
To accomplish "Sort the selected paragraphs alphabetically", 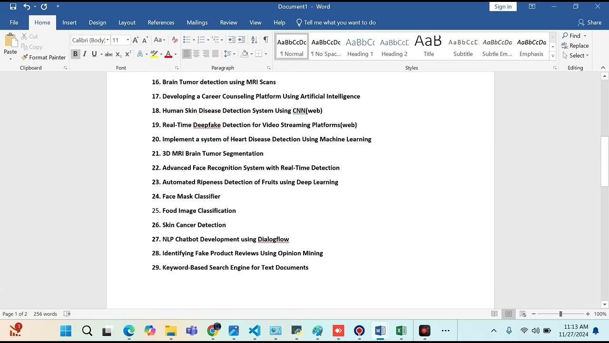I will [x=254, y=40].
